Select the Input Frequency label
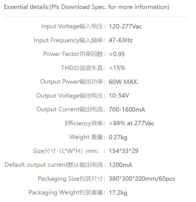Image resolution: width=196 pixels, height=202 pixels. click(69, 40)
